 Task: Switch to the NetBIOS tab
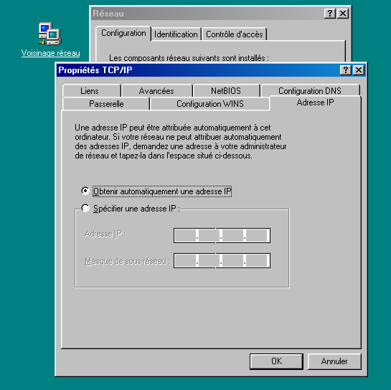coord(226,91)
